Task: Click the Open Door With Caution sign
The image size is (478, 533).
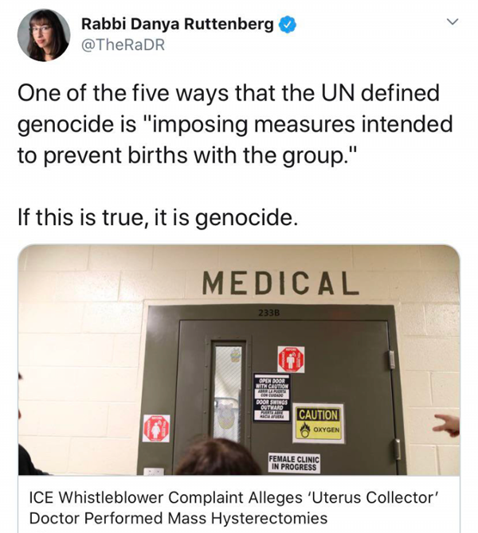Action: (x=272, y=398)
